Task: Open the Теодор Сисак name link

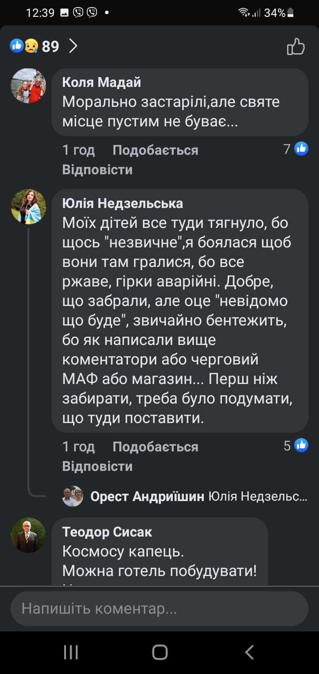Action: 107,531
